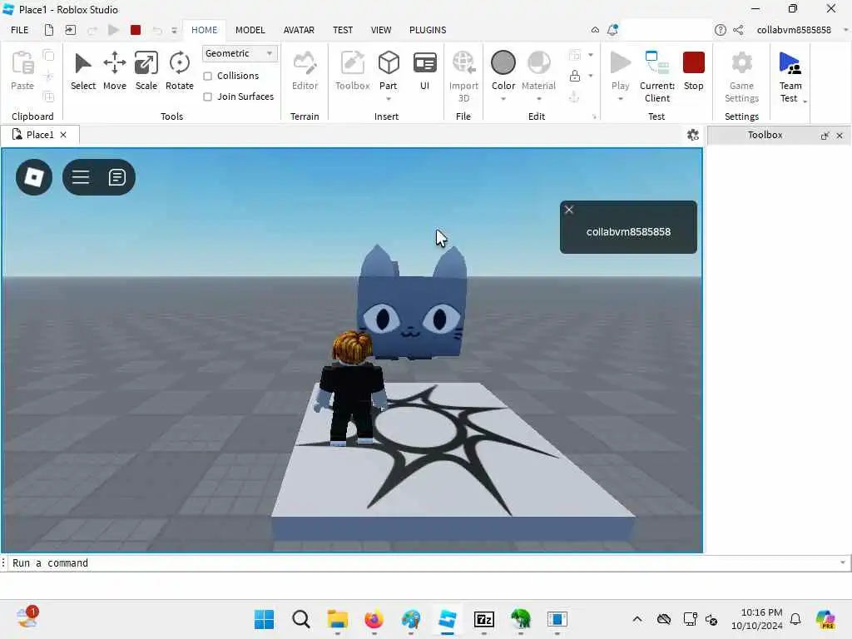852x639 pixels.
Task: Activate the Select tool
Action: (x=83, y=71)
